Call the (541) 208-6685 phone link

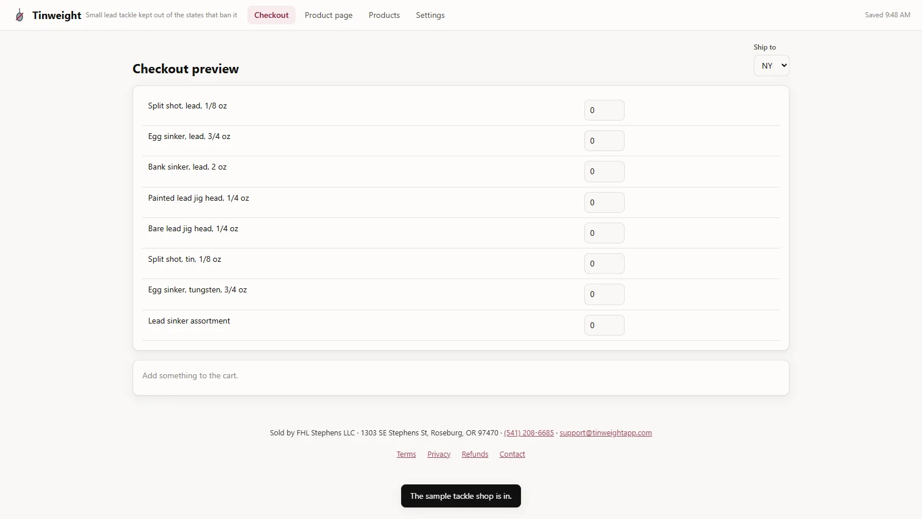tap(528, 433)
